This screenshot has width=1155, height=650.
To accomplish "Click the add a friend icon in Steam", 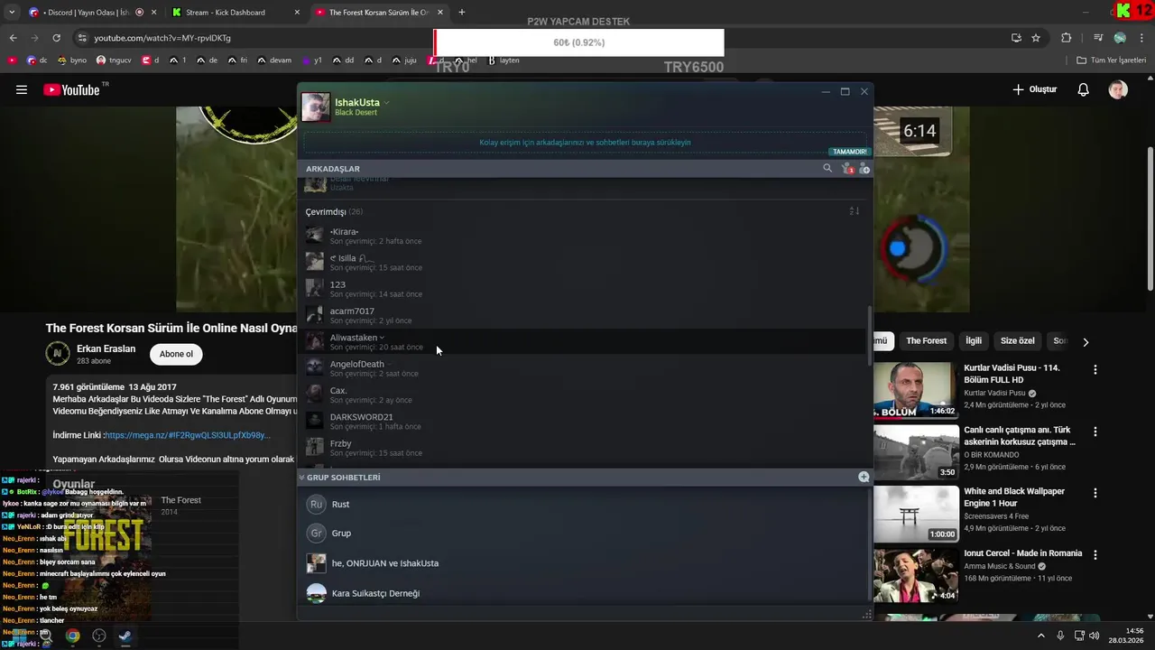I will [x=864, y=169].
